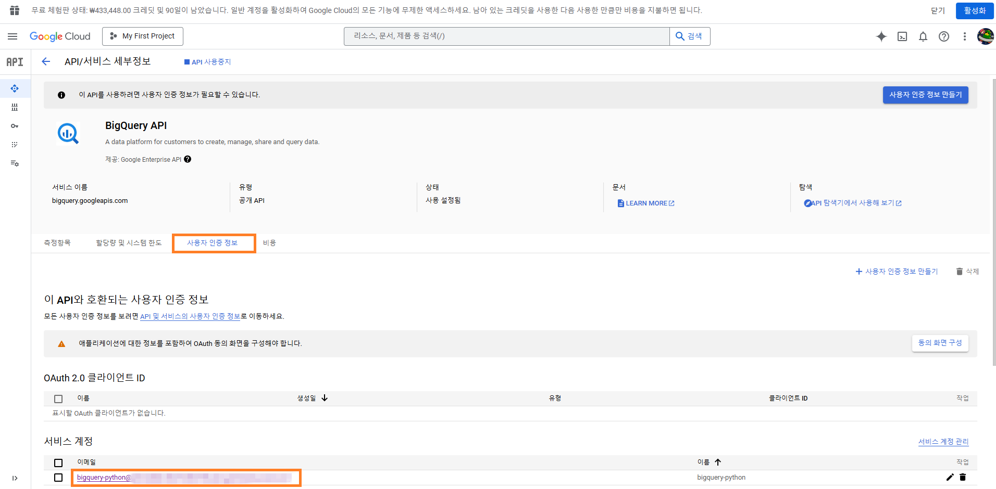Screen dimensions: 996x489
Task: Click the 이메일 column header
Action: click(x=86, y=462)
